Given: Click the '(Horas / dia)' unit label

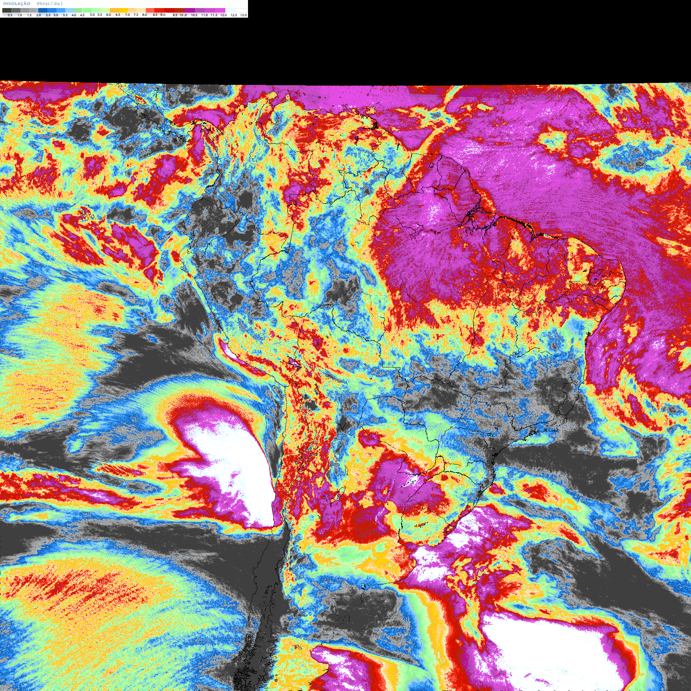Looking at the screenshot, I should [50, 3].
